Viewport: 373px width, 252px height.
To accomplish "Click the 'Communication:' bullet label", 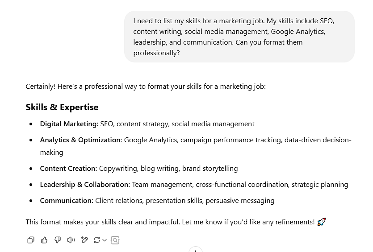I will click(67, 201).
